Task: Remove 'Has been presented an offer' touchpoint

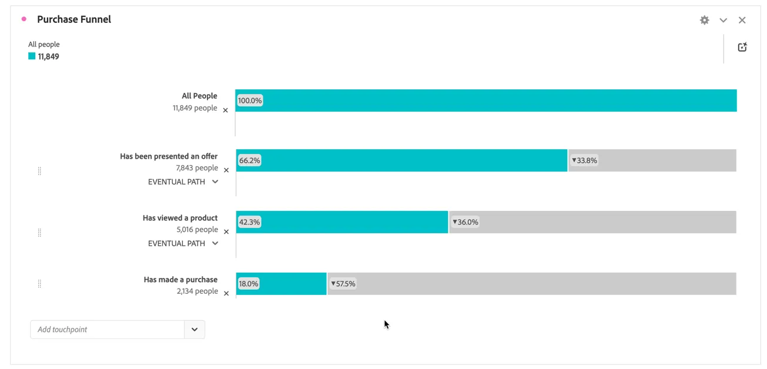Action: pyautogui.click(x=226, y=170)
